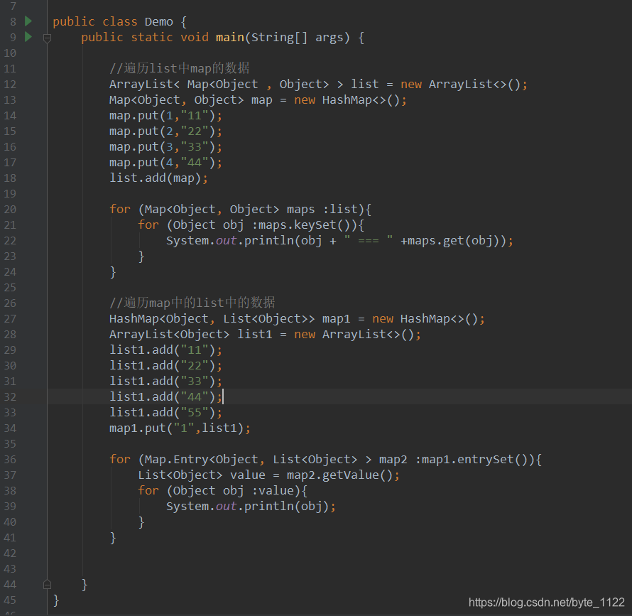Screen dimensions: 632x616
Task: Click 'map.put(1,"11");' statement
Action: (165, 116)
